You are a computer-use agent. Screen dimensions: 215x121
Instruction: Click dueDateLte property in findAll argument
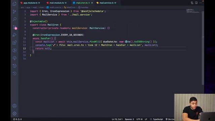click(x=110, y=42)
